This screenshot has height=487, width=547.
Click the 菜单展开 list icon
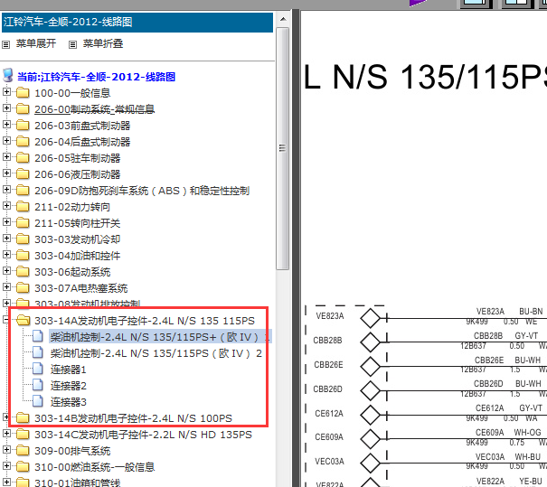[6, 44]
